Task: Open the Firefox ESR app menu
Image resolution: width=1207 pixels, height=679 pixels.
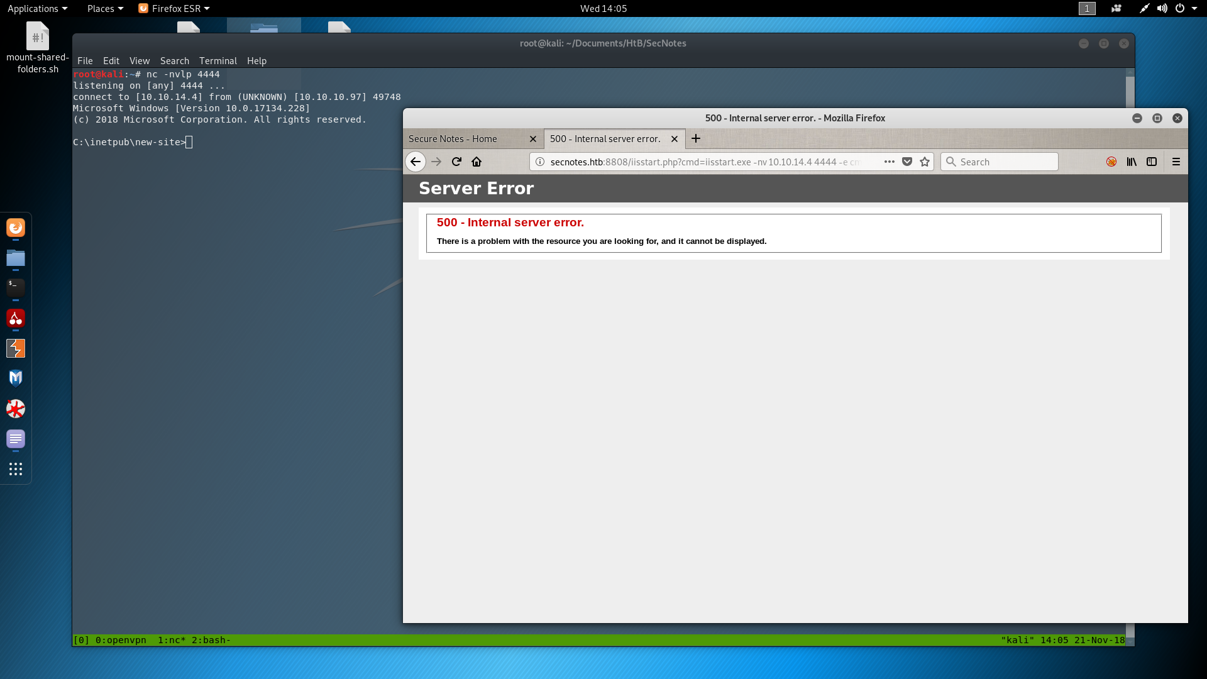Action: click(x=174, y=8)
